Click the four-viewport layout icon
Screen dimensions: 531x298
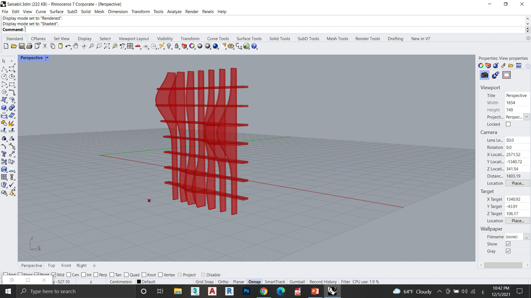coord(130,46)
